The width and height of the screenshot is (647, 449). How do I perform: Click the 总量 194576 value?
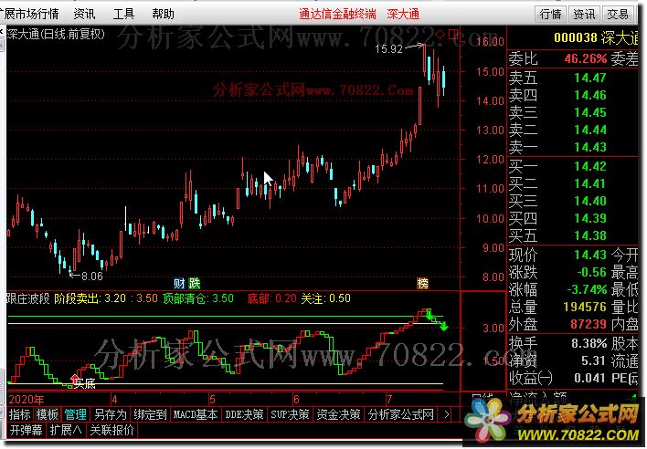585,307
